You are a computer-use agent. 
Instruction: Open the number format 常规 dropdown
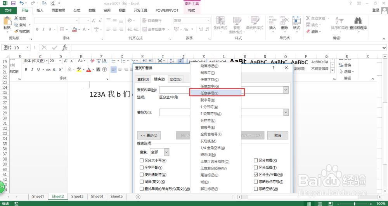[x=208, y=21]
